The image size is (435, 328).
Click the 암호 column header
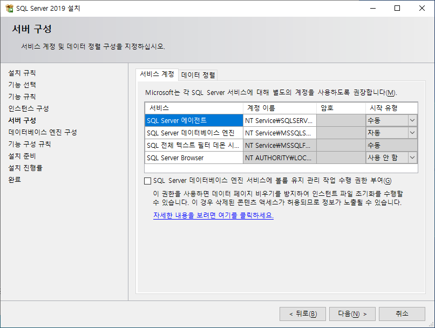[341, 108]
